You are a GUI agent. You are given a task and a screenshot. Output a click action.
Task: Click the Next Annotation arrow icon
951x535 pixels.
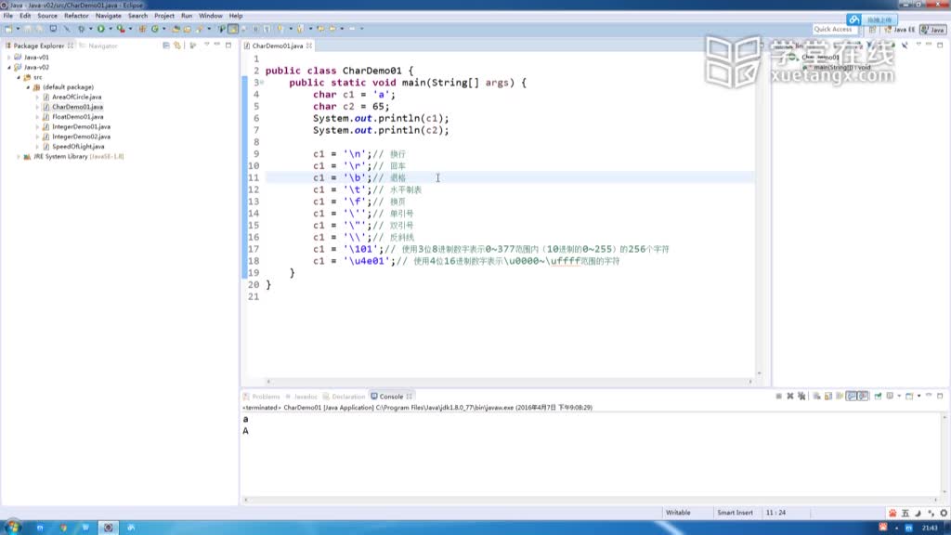[280, 29]
